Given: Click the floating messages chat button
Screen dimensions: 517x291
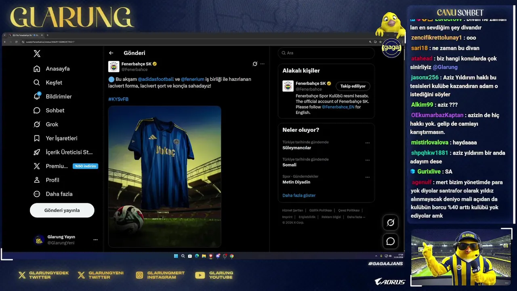Looking at the screenshot, I should coord(391,241).
